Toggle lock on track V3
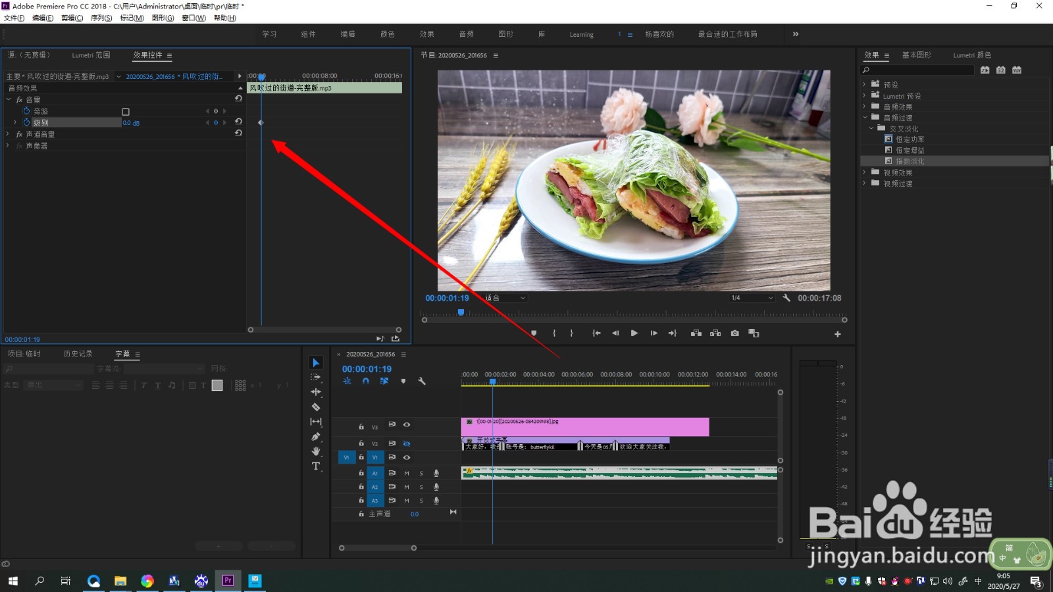The width and height of the screenshot is (1053, 592). [x=361, y=426]
